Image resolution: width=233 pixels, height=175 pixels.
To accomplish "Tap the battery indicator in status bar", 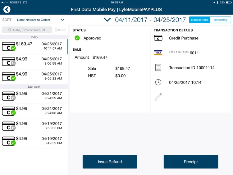I will click(229, 2).
